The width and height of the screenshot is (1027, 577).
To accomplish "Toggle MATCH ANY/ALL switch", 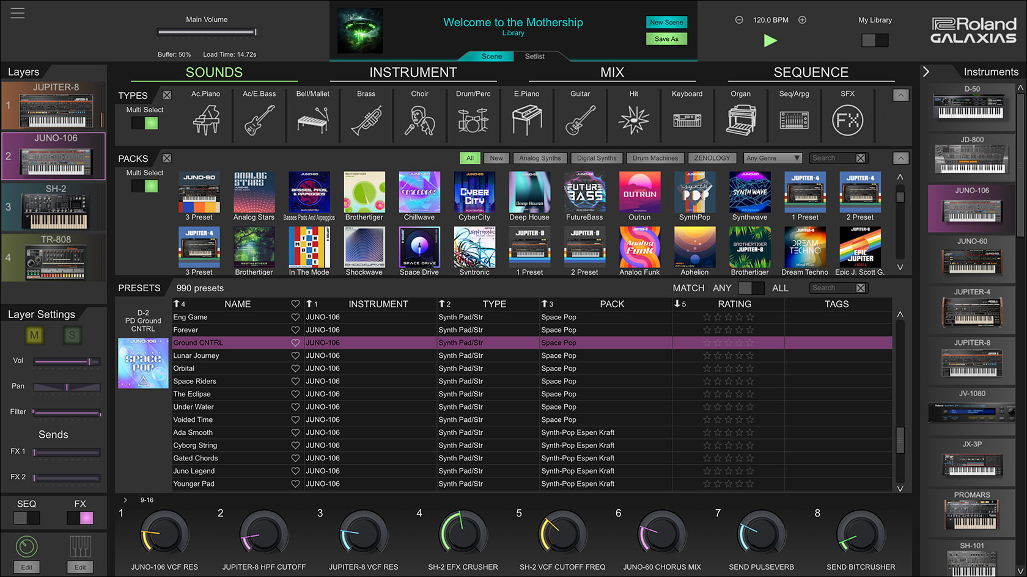I will [x=751, y=288].
